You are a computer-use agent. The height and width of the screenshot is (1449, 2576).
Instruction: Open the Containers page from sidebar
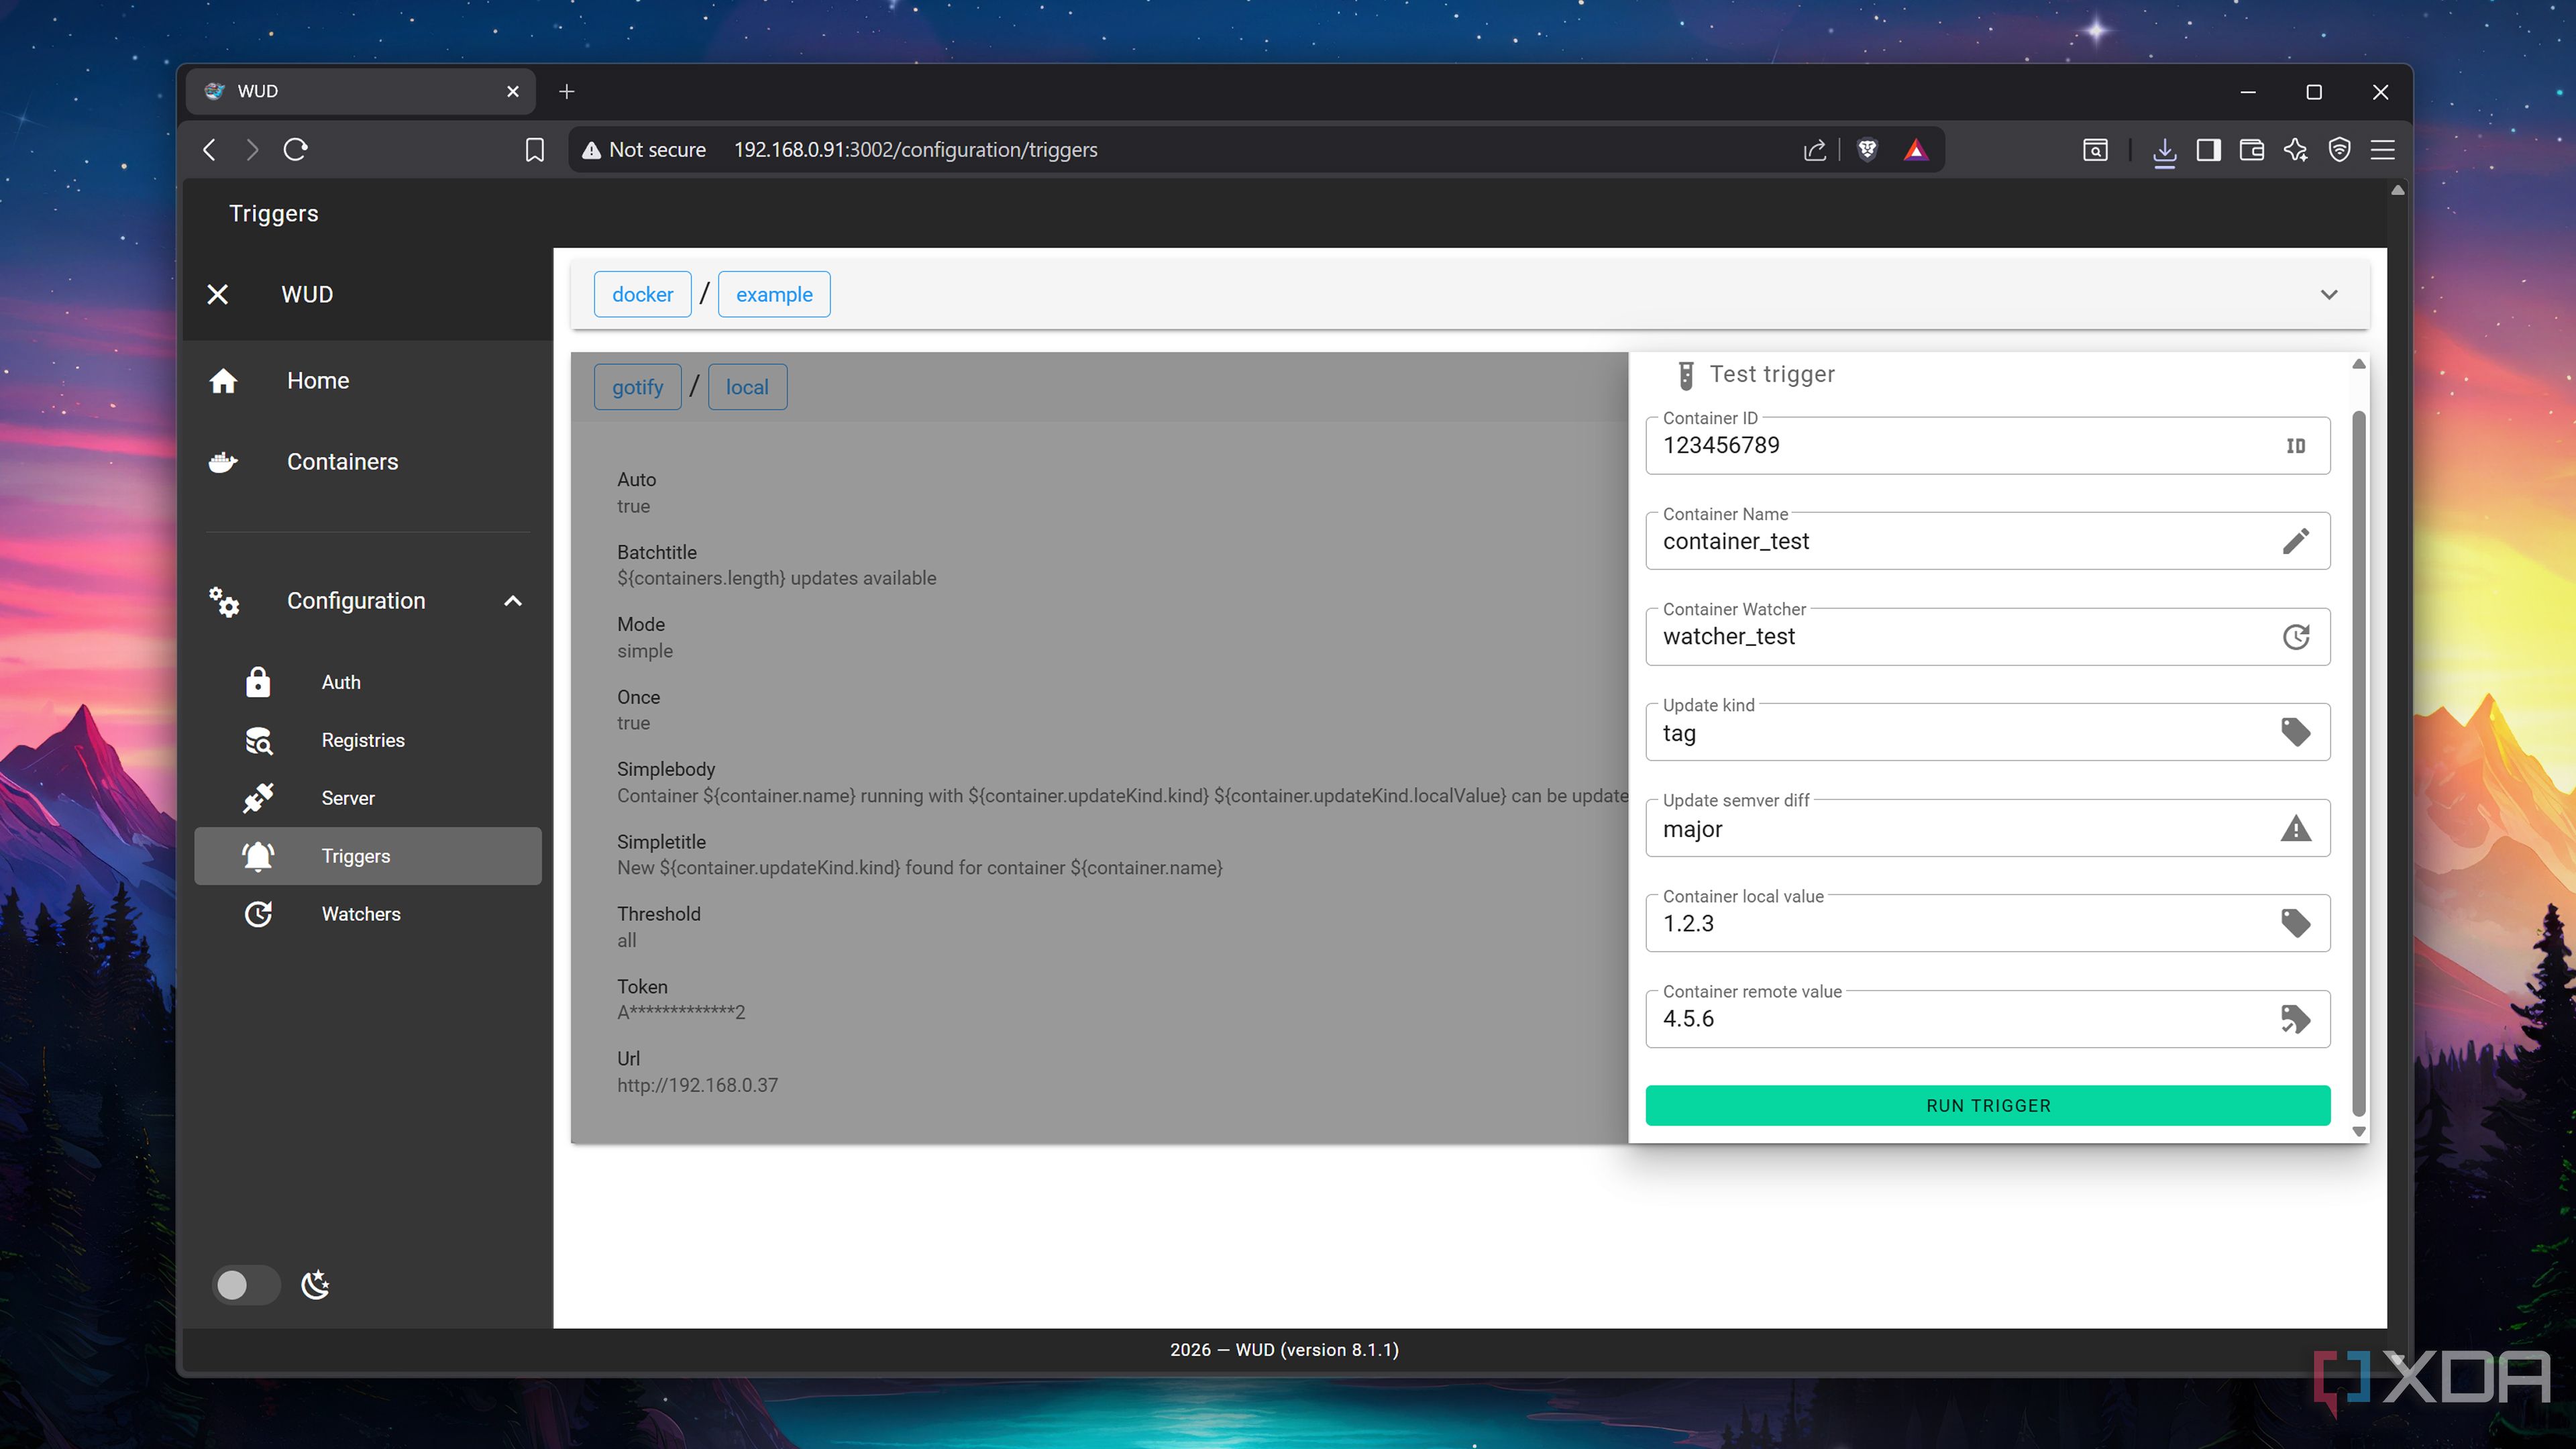pos(341,461)
